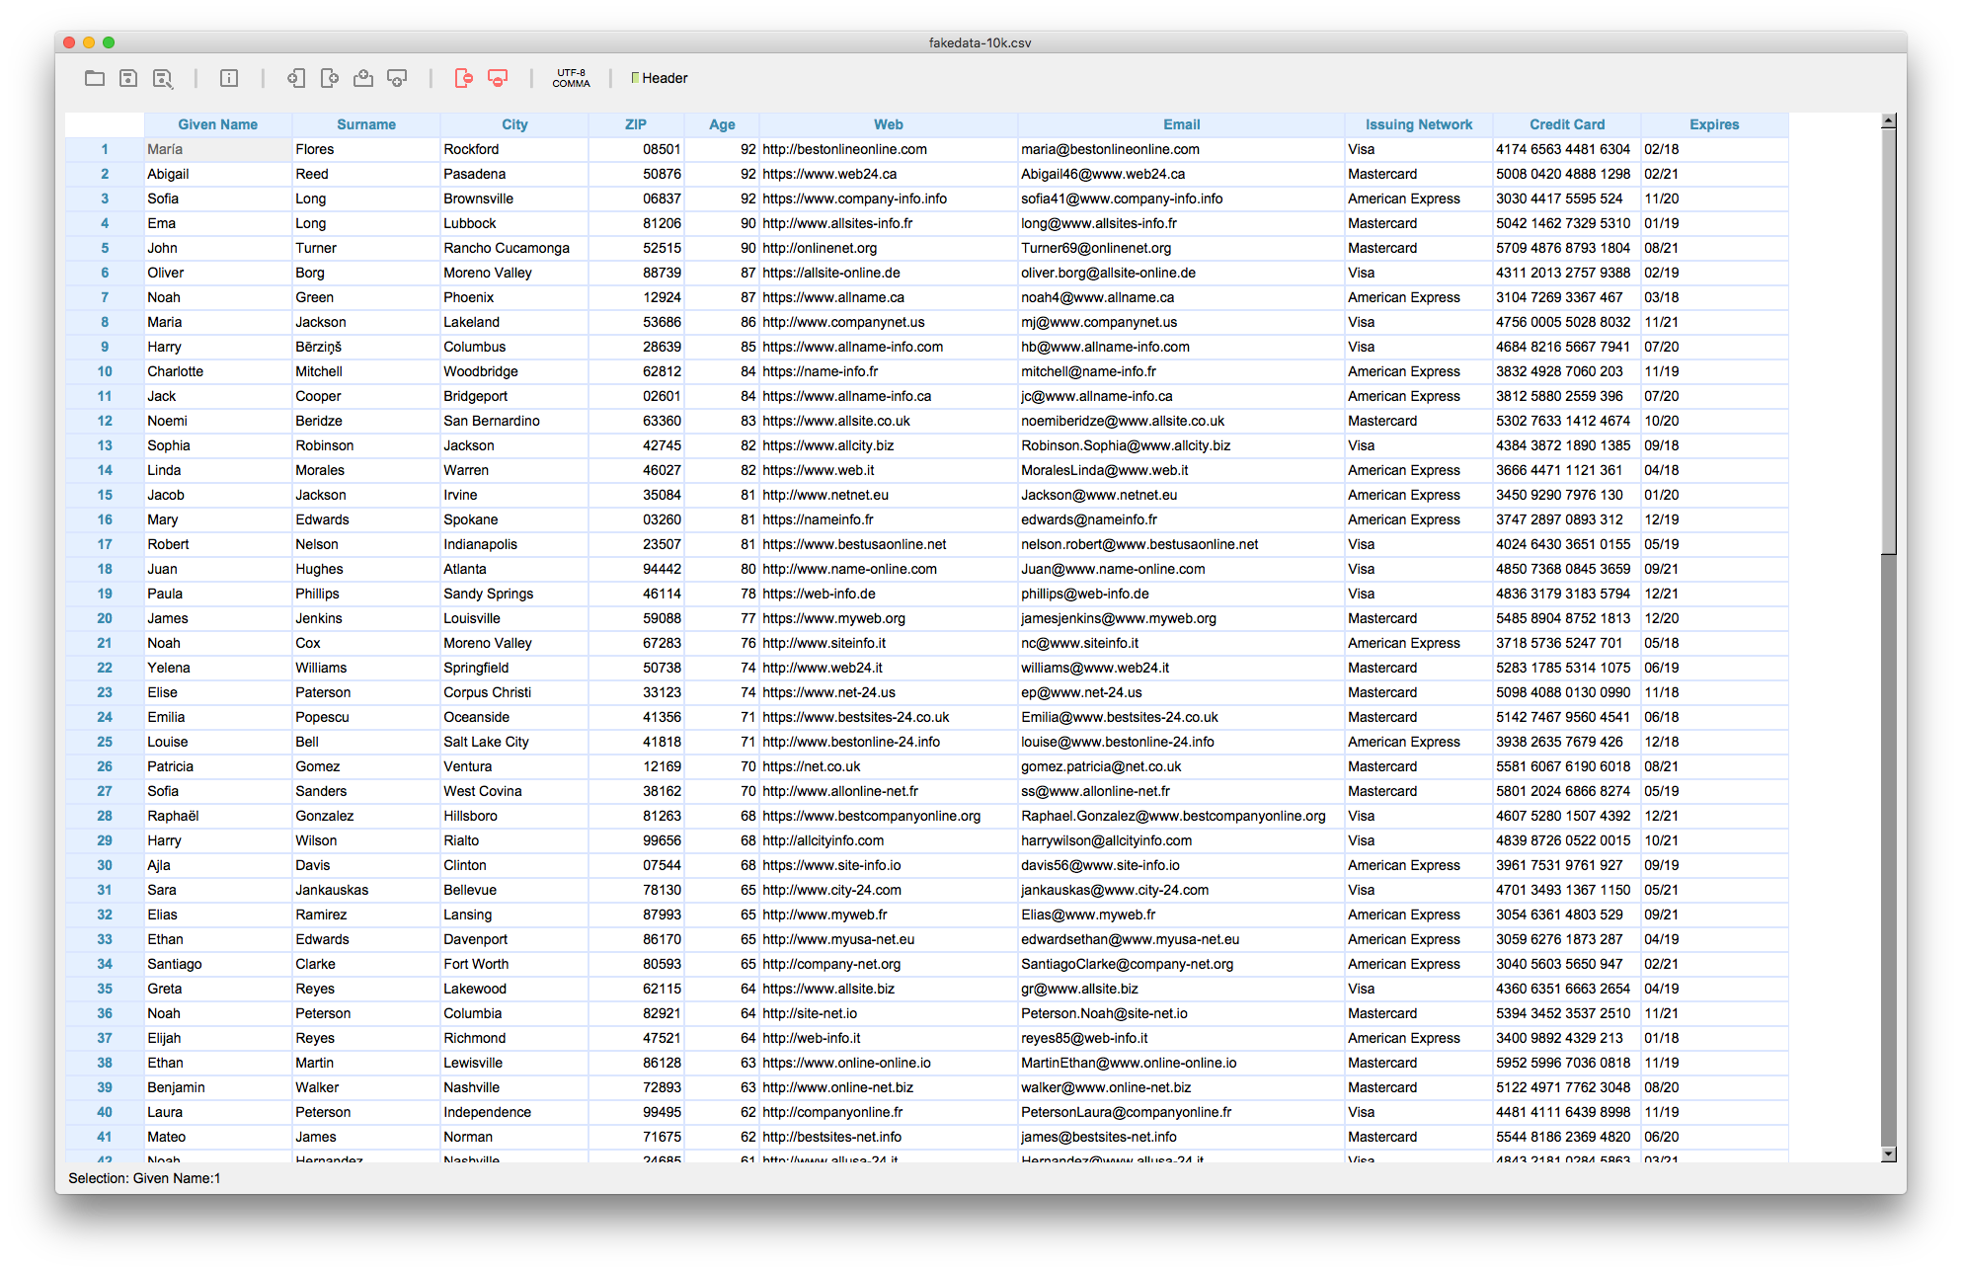Click the scrollbar up arrow
The width and height of the screenshot is (1962, 1273).
click(1889, 121)
